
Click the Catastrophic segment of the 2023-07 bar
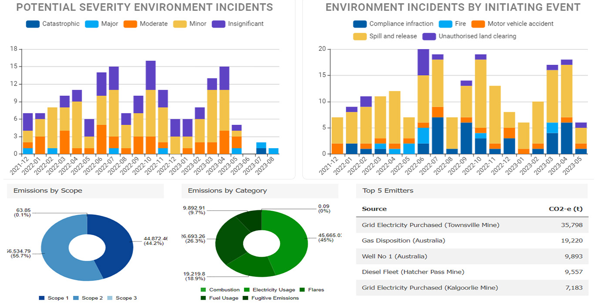261,151
